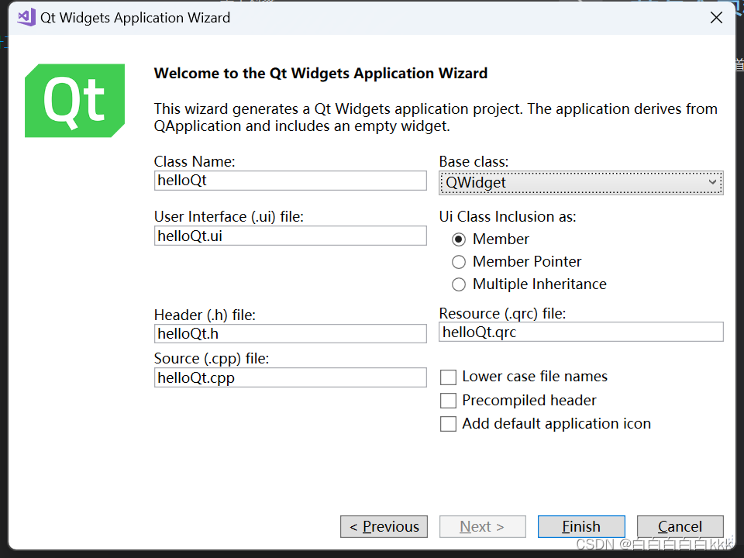Edit the Header helloQt.h field
This screenshot has width=744, height=558.
pyautogui.click(x=291, y=333)
